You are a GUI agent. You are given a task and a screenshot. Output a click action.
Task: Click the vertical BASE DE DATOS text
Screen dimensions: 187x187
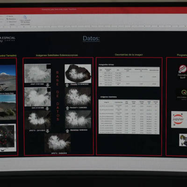tap(58, 96)
